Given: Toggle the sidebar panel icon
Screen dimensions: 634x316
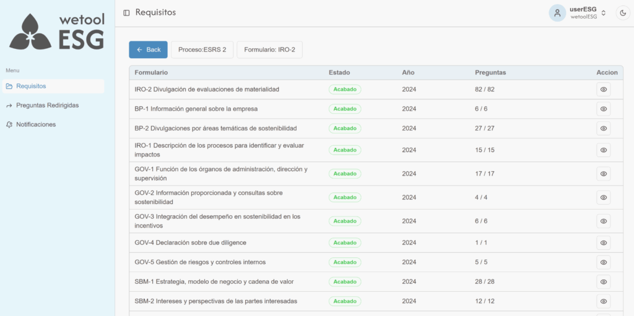Looking at the screenshot, I should (126, 12).
